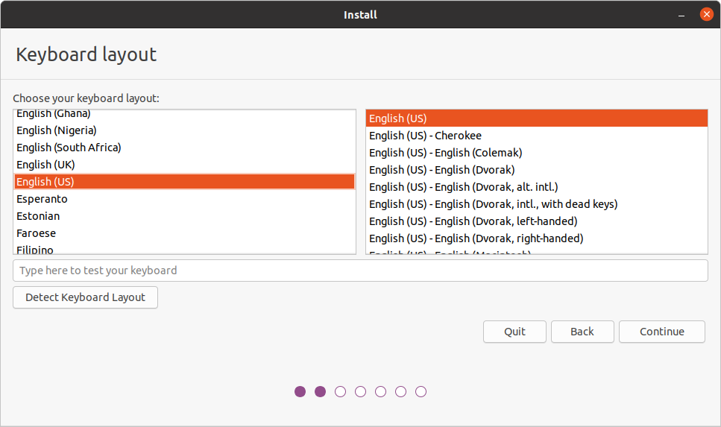Quit the installer
This screenshot has height=427, width=721.
[514, 332]
